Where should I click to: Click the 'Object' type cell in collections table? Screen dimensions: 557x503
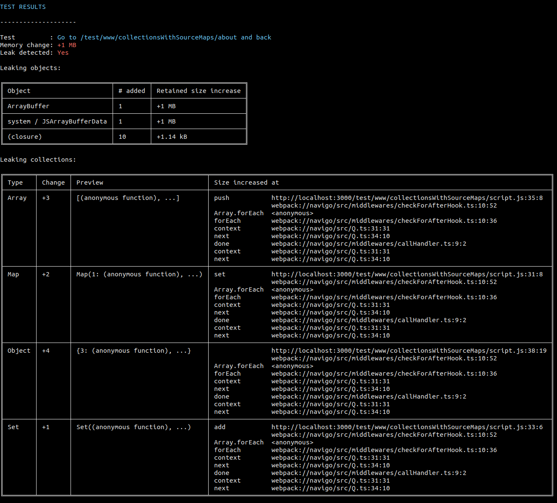19,351
